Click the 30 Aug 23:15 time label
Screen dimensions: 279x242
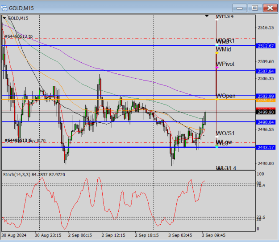click(48, 235)
